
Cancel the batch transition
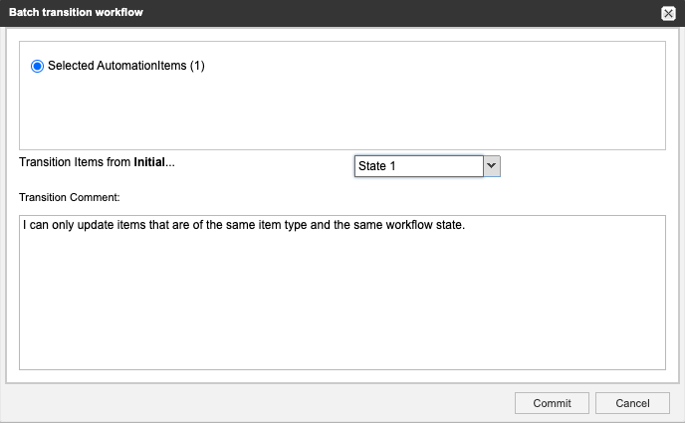coord(632,403)
